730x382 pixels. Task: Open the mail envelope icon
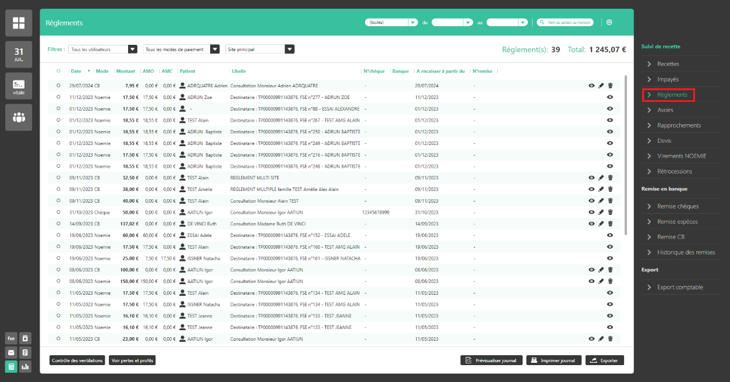[x=11, y=352]
